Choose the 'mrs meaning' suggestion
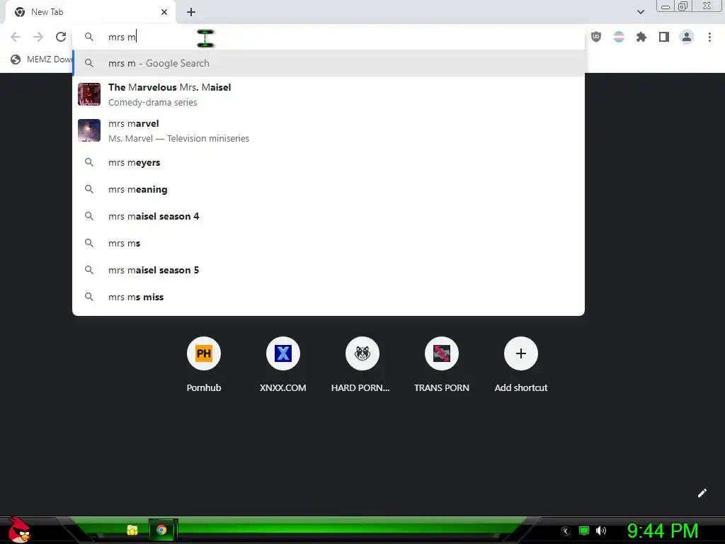Image resolution: width=725 pixels, height=544 pixels. pyautogui.click(x=329, y=189)
